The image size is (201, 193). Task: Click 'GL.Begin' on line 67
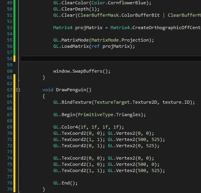[x=64, y=115]
